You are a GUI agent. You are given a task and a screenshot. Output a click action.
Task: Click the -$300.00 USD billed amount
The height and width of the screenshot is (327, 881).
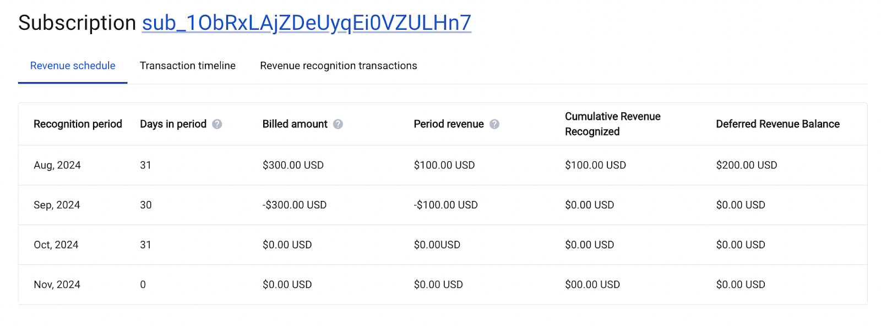tap(295, 205)
